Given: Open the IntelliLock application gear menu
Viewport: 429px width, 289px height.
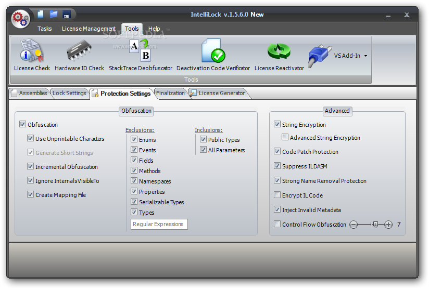Looking at the screenshot, I should [20, 19].
